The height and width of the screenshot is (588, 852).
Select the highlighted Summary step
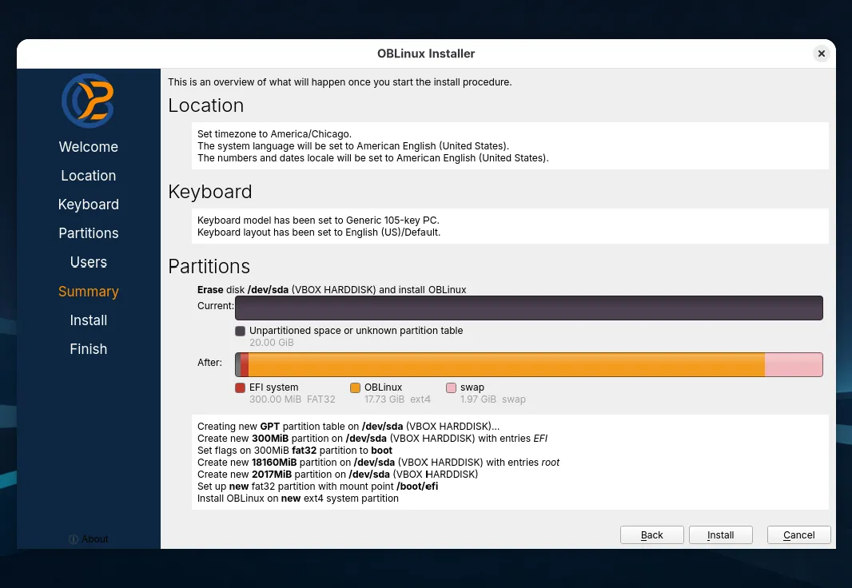tap(89, 291)
